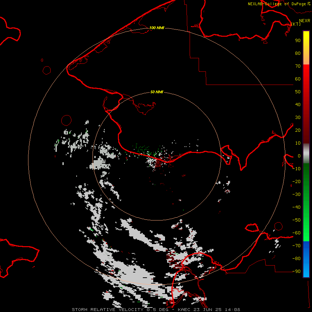Click the positive 80 knot scale value
Screen dimensions: 312x312
pyautogui.click(x=298, y=53)
